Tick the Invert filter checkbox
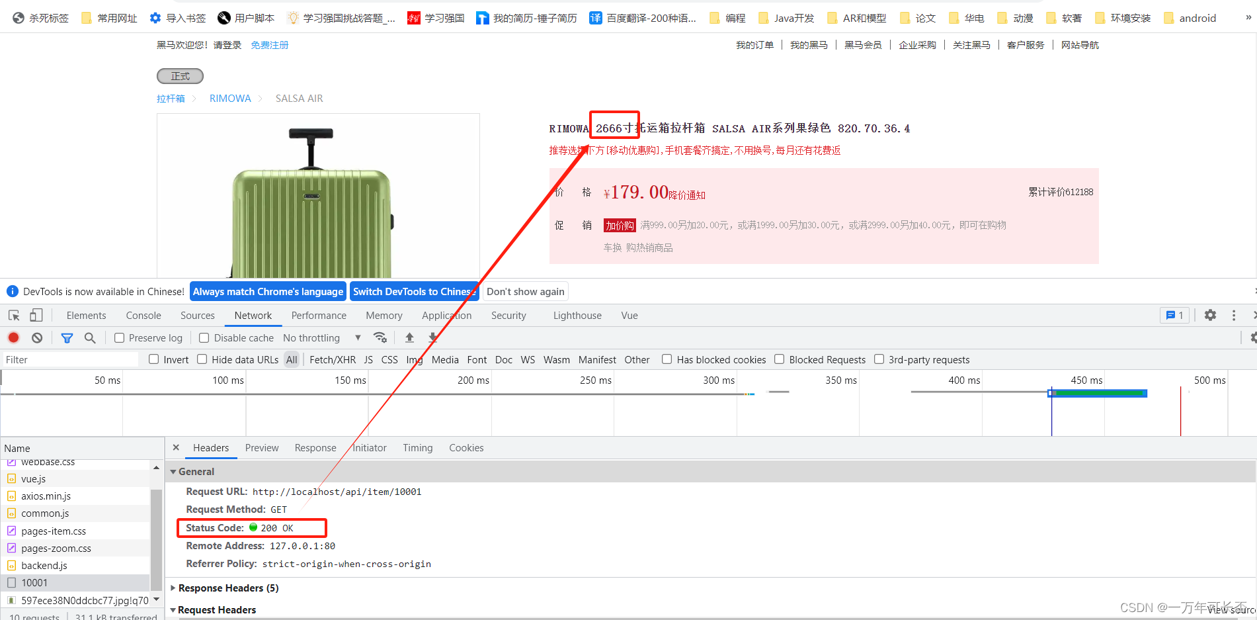Viewport: 1257px width, 620px height. click(x=154, y=359)
